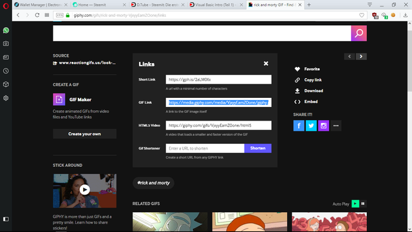
Task: Click the Gif Shortener URL input
Action: (205, 148)
